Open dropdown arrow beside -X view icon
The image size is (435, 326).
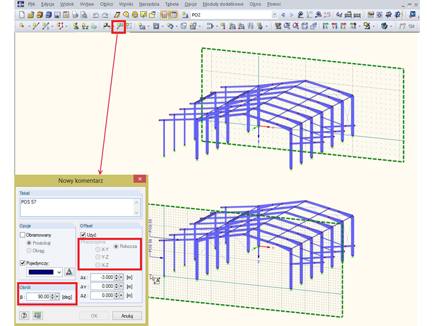359,26
